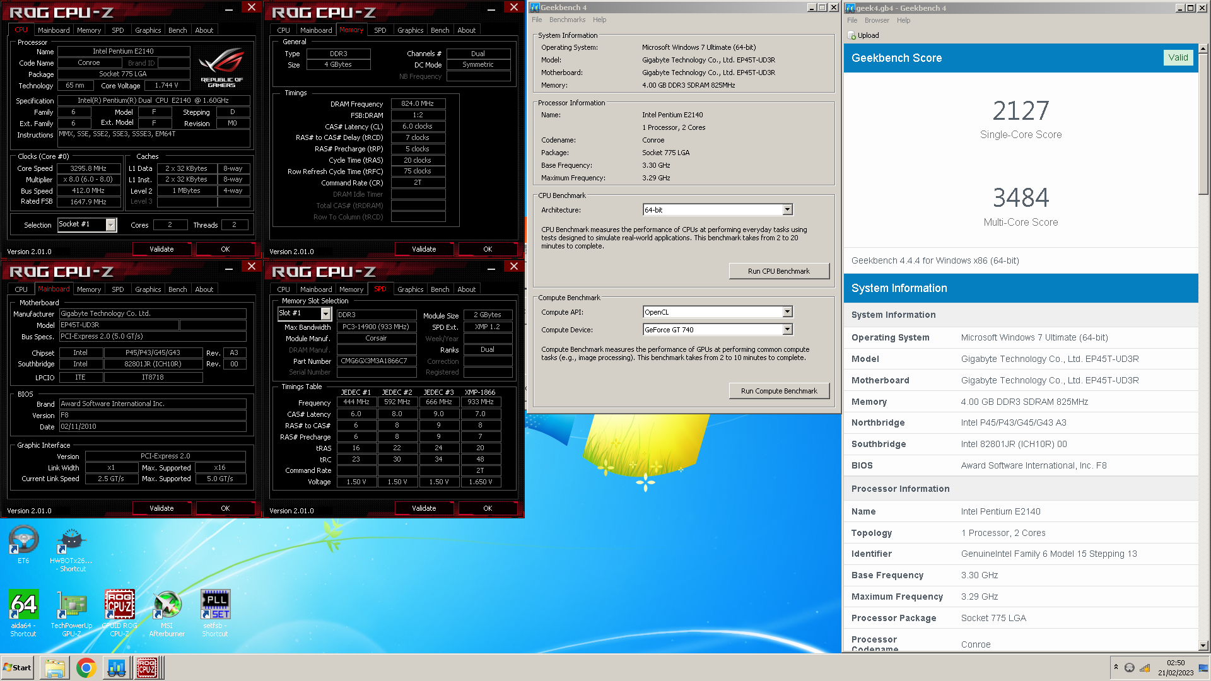Show hidden system tray icons
Screen dimensions: 1211x681
tap(1116, 667)
